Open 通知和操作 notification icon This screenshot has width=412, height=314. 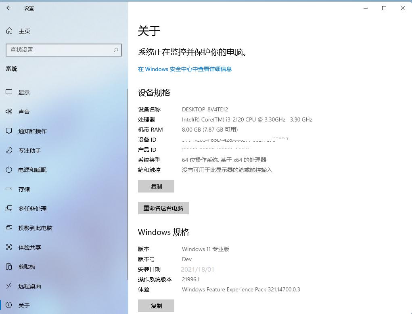[9, 131]
